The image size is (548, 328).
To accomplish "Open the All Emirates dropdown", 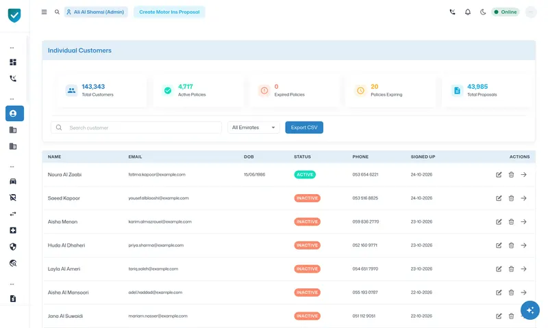I will point(253,128).
